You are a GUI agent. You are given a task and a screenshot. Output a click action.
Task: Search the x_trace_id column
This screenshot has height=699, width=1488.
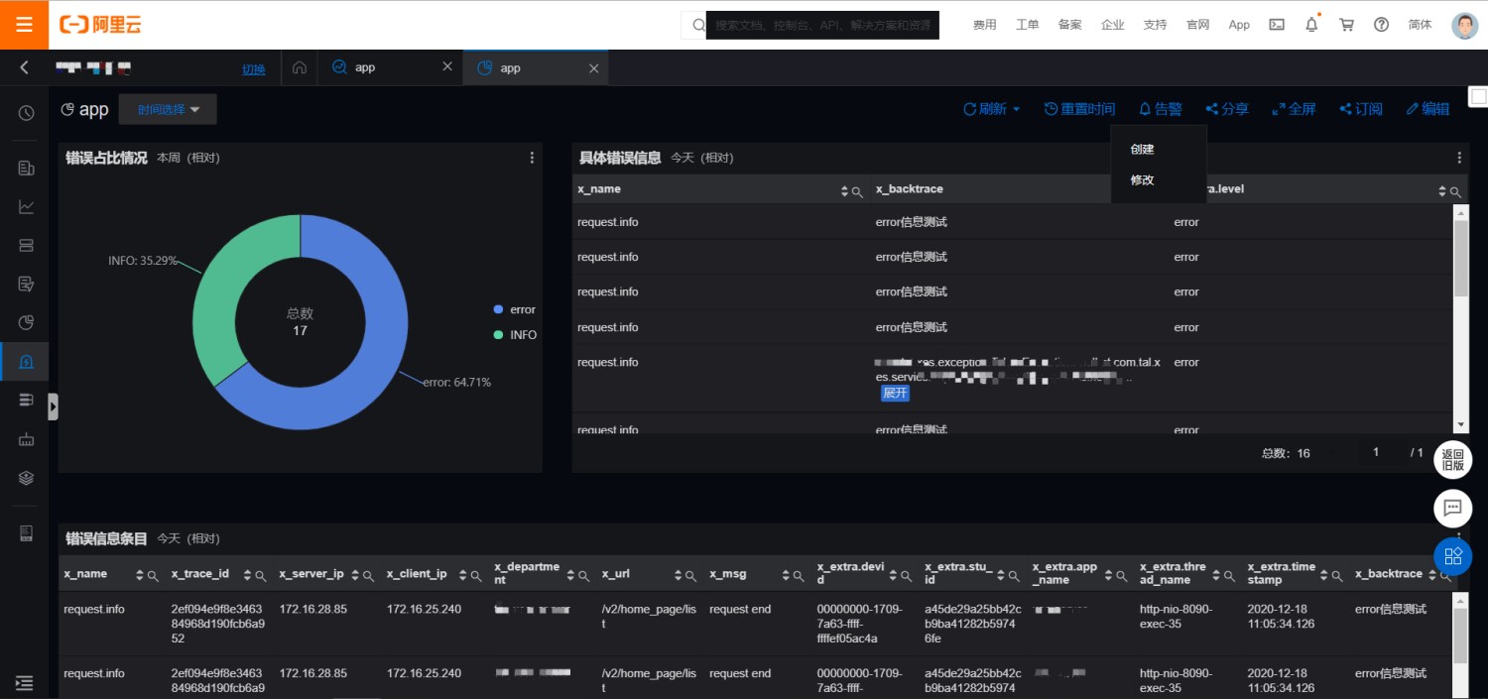261,575
